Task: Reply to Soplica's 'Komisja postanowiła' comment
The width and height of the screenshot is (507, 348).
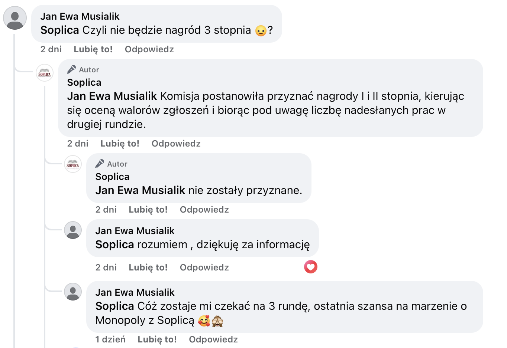Action: 176,144
